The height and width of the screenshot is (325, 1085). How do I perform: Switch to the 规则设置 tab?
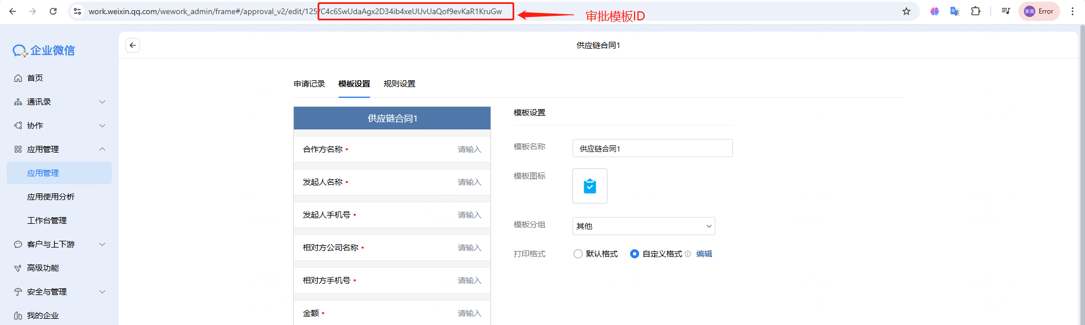click(400, 84)
